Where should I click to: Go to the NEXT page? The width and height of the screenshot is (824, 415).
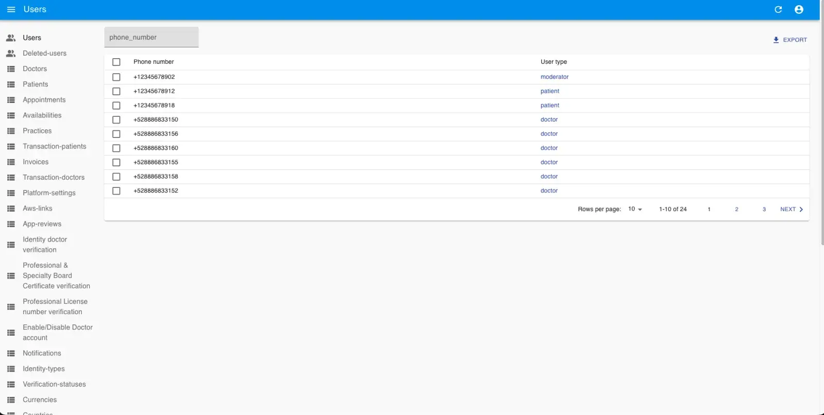click(x=792, y=209)
